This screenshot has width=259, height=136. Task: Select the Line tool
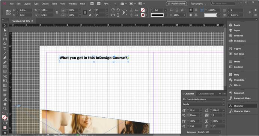[5, 53]
